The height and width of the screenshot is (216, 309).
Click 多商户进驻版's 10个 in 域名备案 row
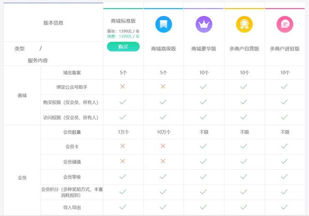(x=285, y=73)
